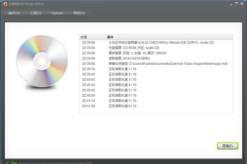Open the 操作(A) menu
Screen dimensions: 247x164
pos(14,13)
